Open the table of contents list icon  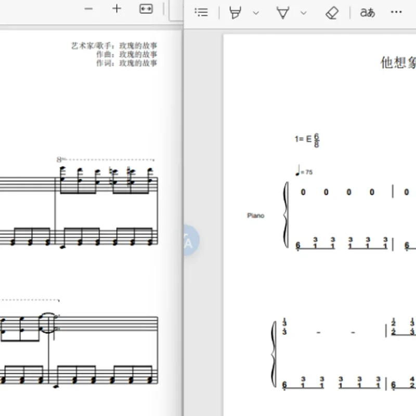tap(201, 12)
